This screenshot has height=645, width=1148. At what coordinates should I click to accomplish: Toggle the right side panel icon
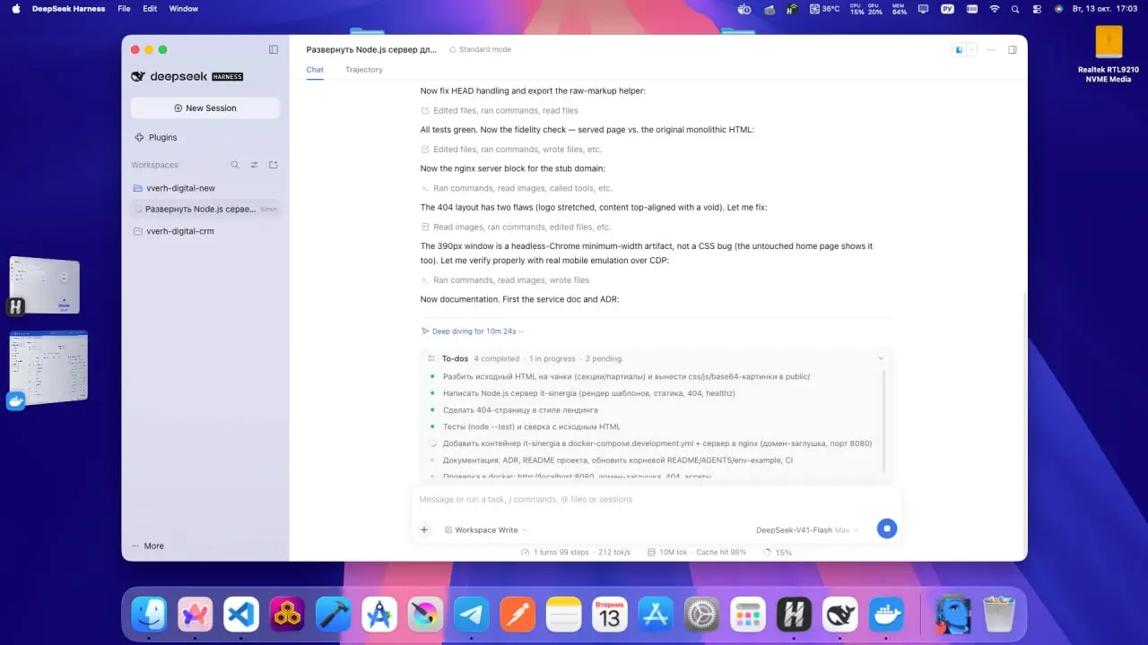pyautogui.click(x=1013, y=49)
